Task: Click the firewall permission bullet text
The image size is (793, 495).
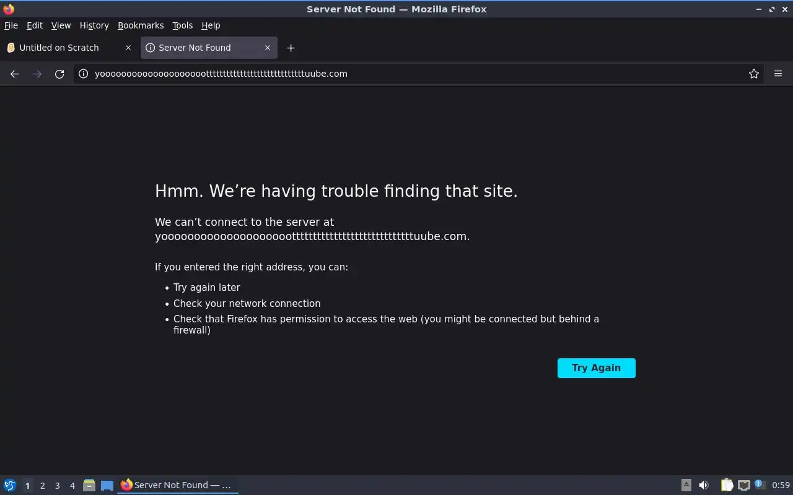Action: [x=386, y=325]
